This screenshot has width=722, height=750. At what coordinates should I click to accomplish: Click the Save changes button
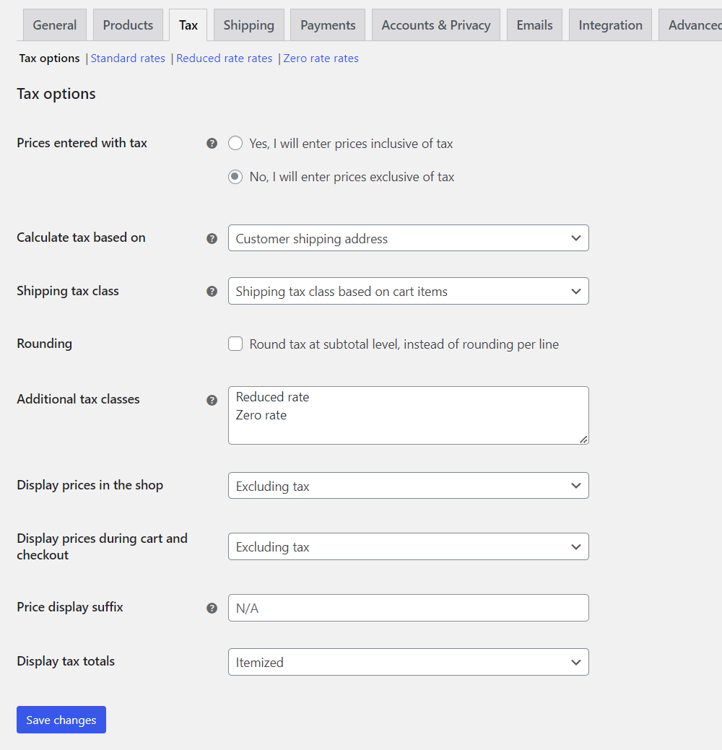(61, 720)
